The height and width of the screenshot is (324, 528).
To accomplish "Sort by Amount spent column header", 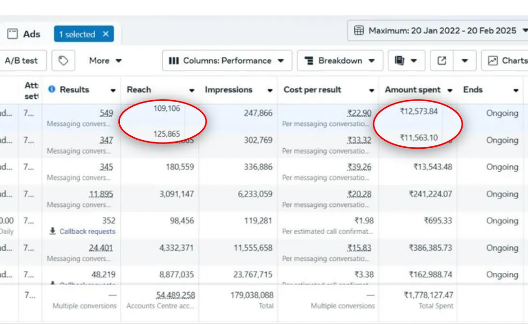I will (412, 90).
